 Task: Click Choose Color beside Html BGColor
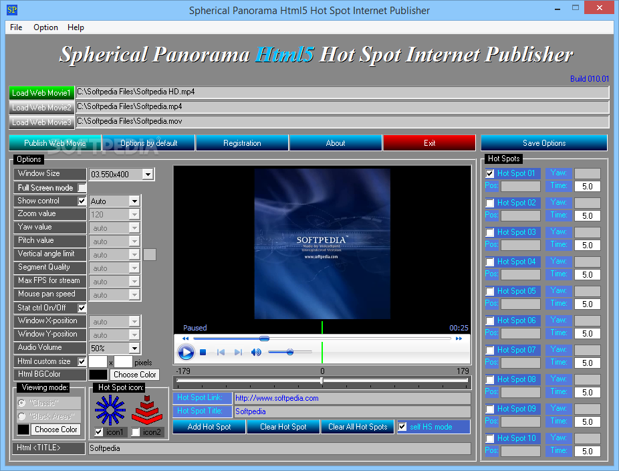pyautogui.click(x=134, y=375)
